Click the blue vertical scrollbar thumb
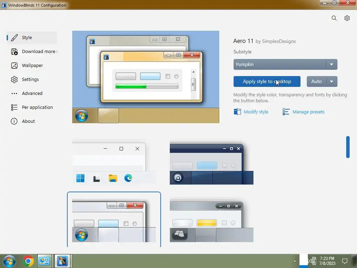Screen dimensions: 357x268 coord(348,147)
